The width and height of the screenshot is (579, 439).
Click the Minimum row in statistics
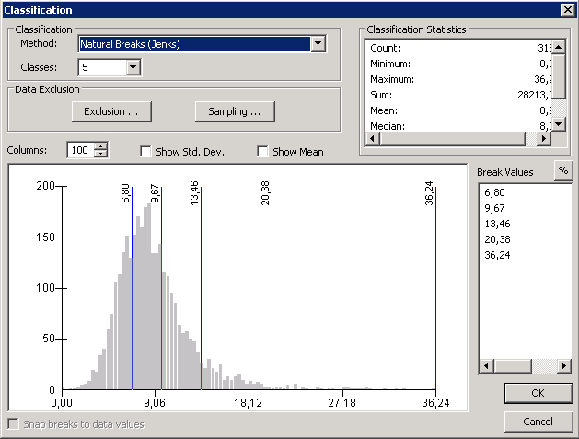pos(458,64)
